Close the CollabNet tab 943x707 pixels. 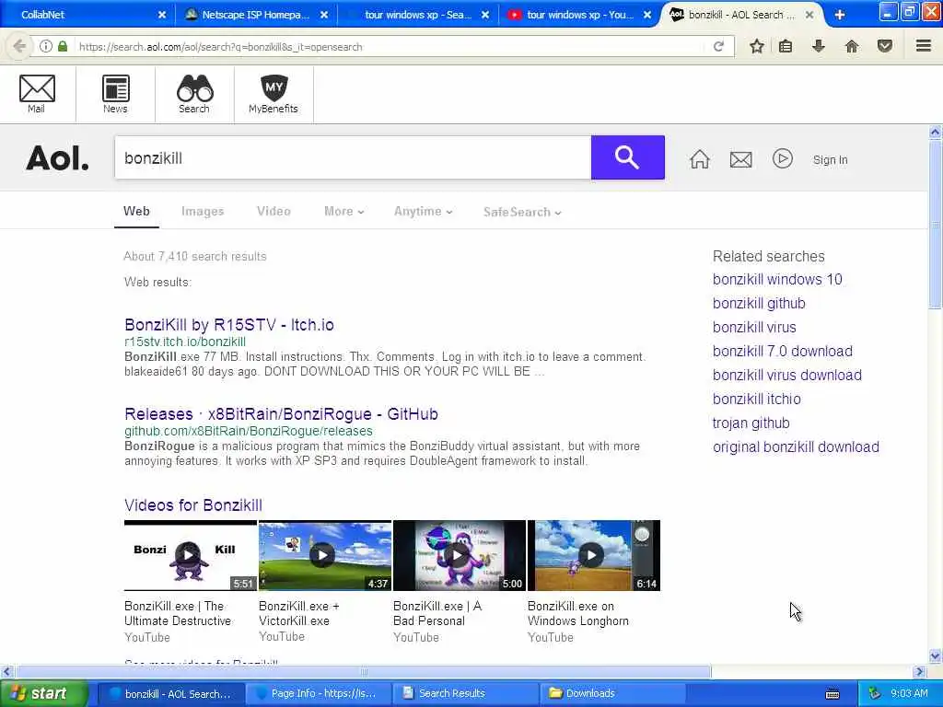pos(162,15)
